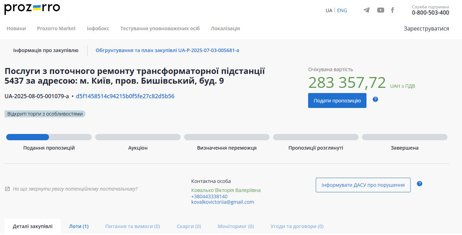
Task: Click Інформувати ДАСУ про порушення button
Action: point(363,185)
